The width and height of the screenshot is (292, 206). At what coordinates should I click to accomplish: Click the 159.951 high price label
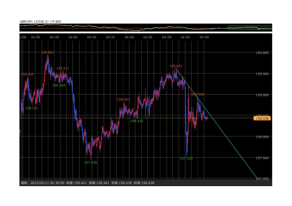click(x=47, y=52)
